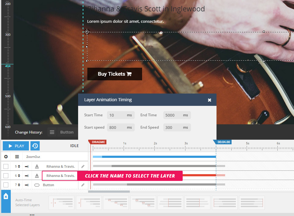
Task: Click text type icon on layer 5
Action: click(x=37, y=166)
